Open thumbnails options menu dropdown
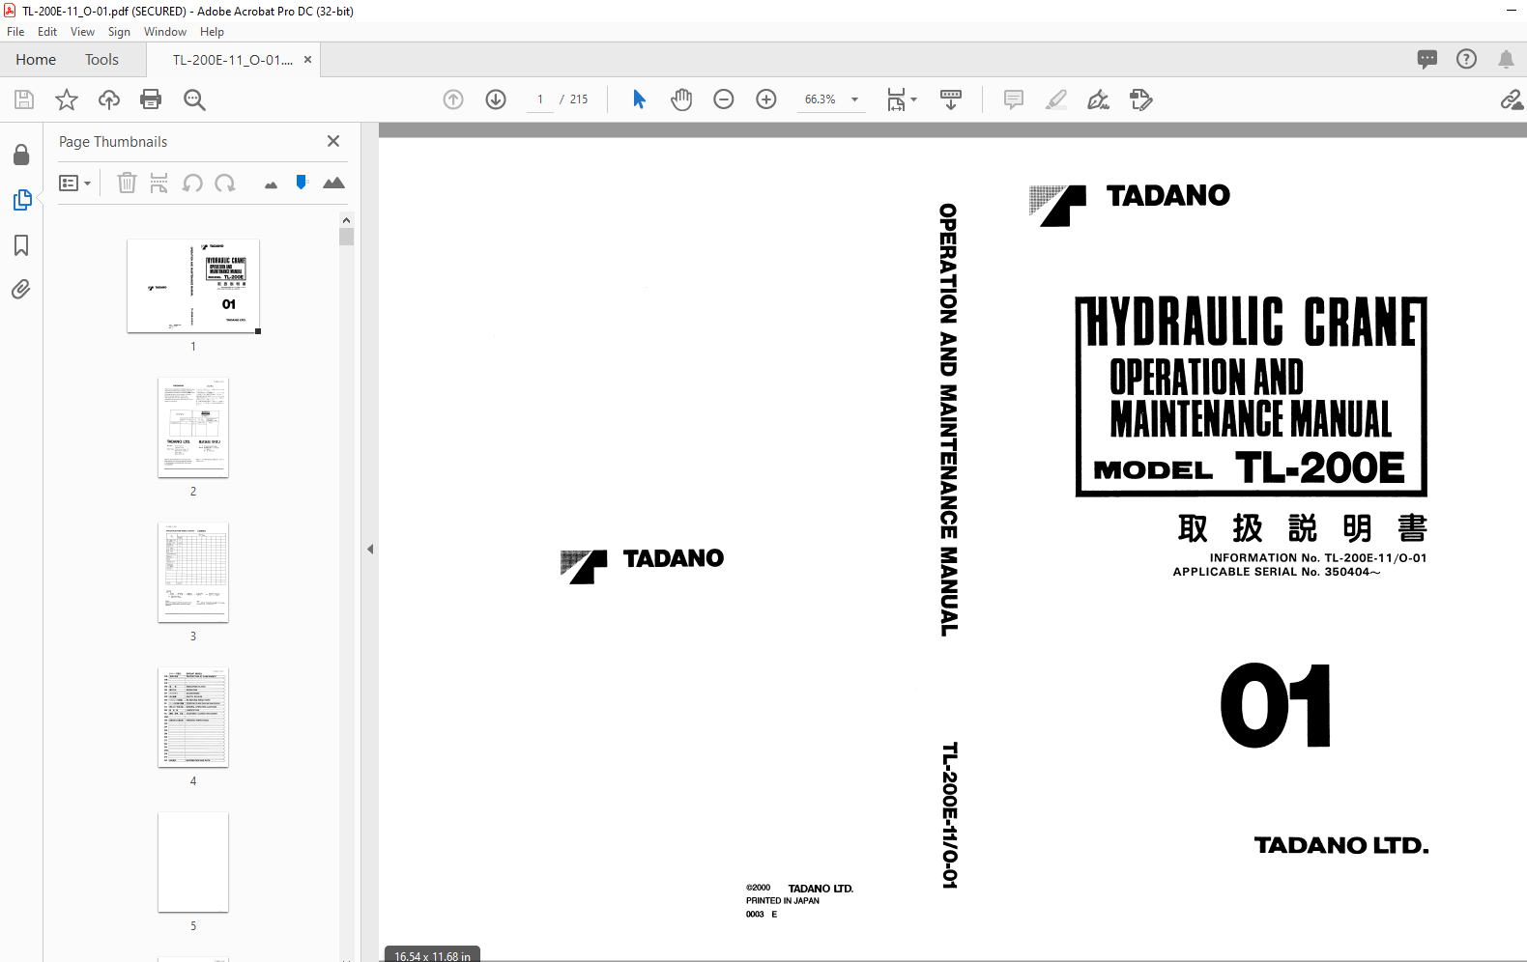The width and height of the screenshot is (1527, 962). tap(75, 183)
